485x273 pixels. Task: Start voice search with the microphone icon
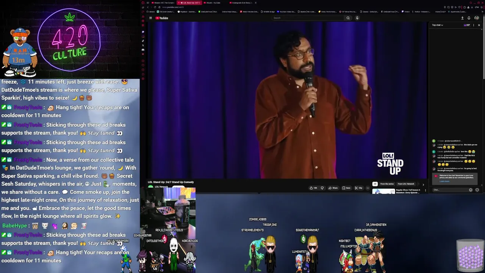click(x=357, y=18)
